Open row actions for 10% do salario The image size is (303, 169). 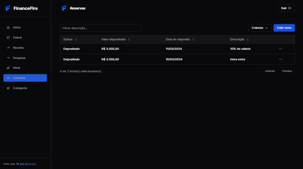click(280, 49)
